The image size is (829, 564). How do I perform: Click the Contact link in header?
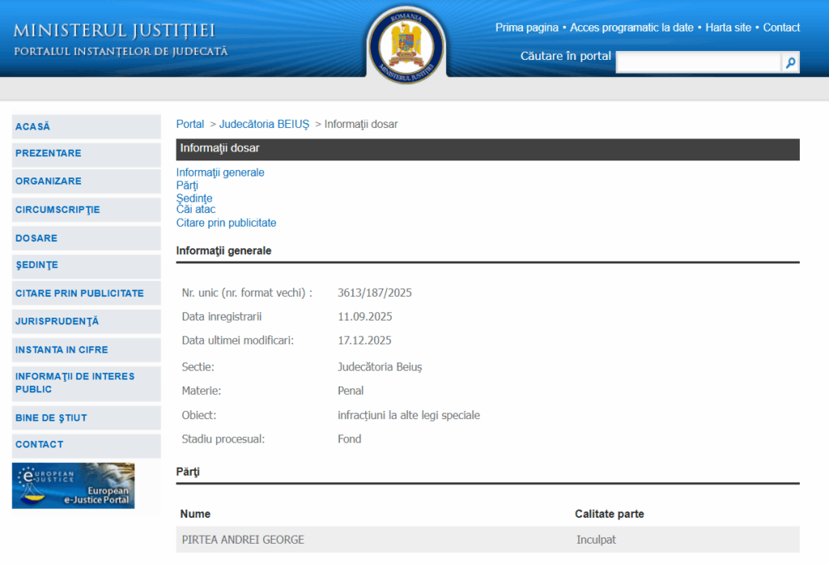click(781, 28)
